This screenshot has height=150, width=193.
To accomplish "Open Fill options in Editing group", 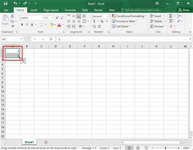I will pyautogui.click(x=171, y=21).
